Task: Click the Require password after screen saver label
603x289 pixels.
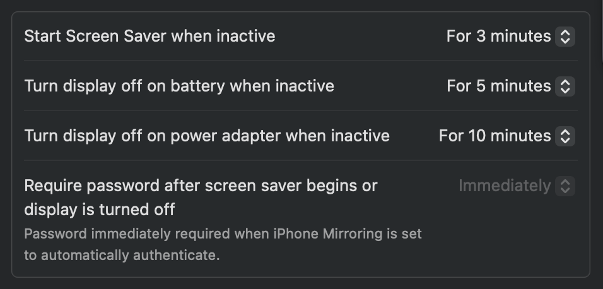Action: pyautogui.click(x=201, y=186)
